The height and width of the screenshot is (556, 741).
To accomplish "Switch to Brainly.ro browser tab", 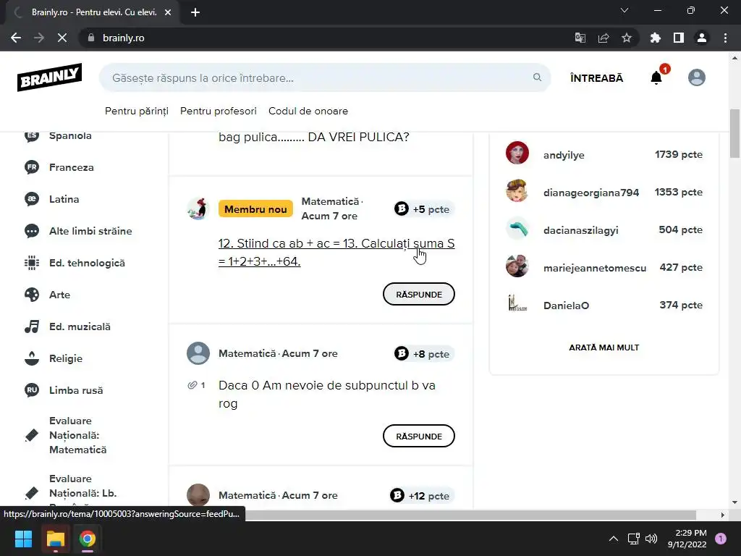I will click(x=93, y=12).
